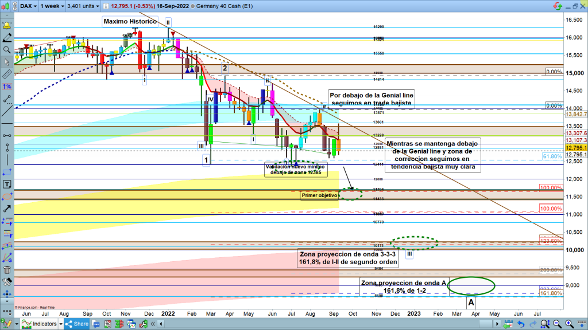Open the 3,401 units dropdown
Screen dimensions: 588x330
(83, 6)
